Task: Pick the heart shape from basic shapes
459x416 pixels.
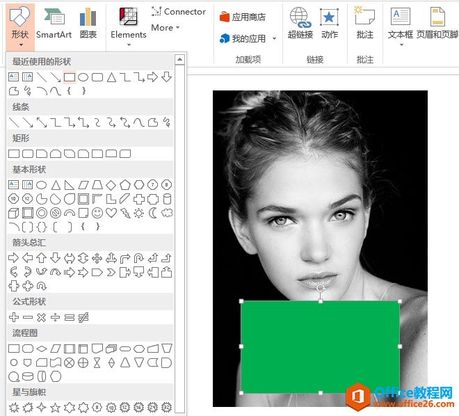Action: [x=111, y=213]
